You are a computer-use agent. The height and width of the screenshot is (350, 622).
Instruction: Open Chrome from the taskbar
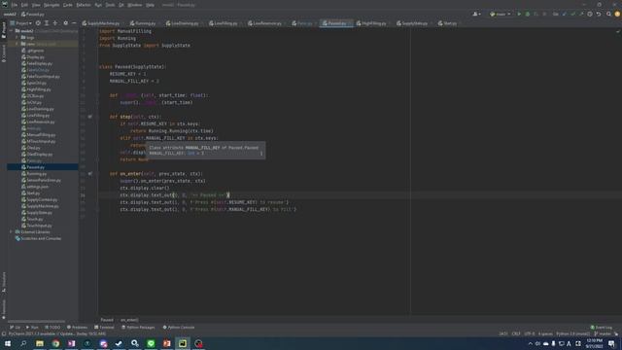pos(55,343)
